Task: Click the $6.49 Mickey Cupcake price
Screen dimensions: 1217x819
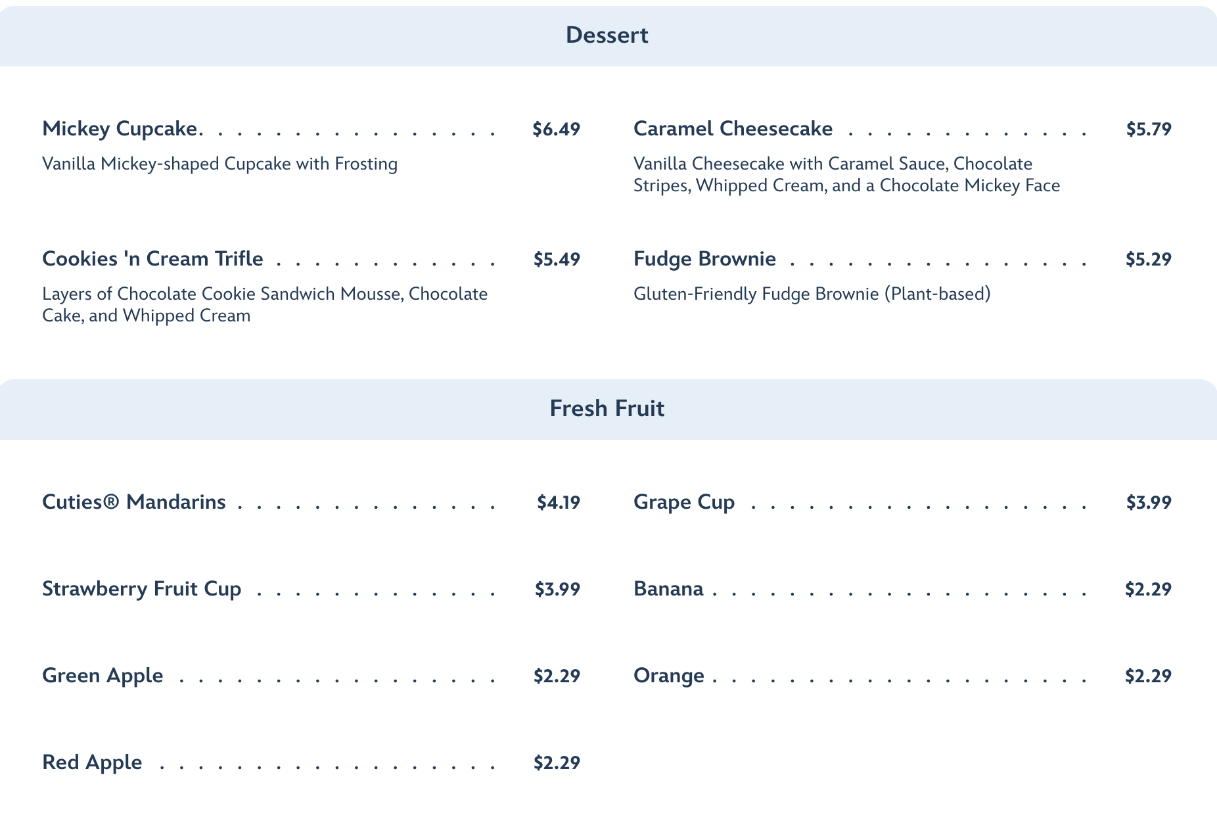Action: pyautogui.click(x=556, y=129)
